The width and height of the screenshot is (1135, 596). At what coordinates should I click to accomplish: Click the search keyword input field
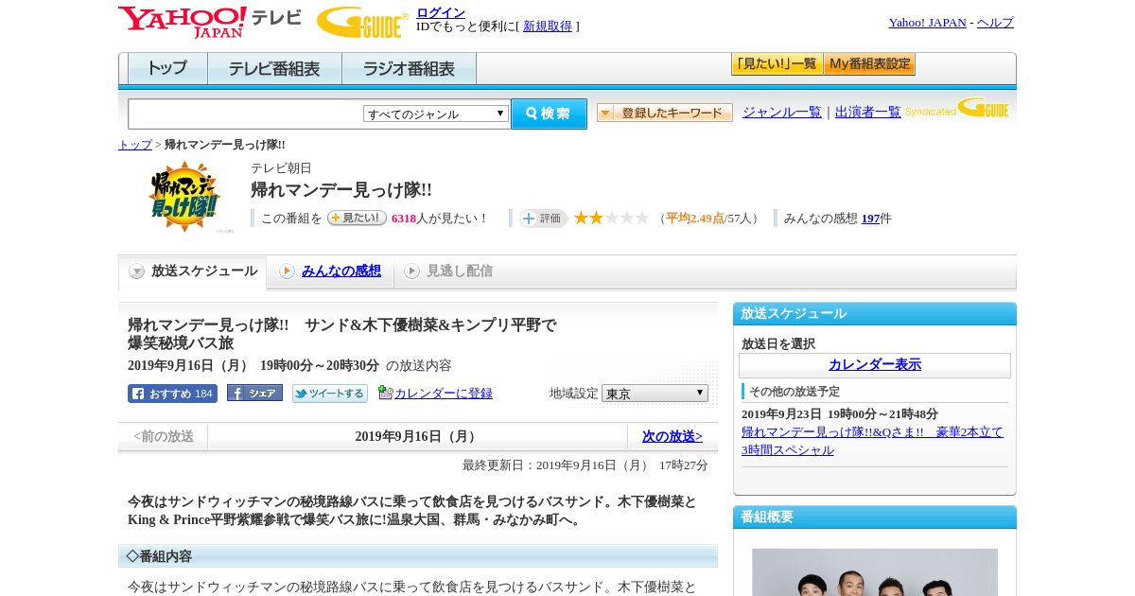click(x=246, y=114)
